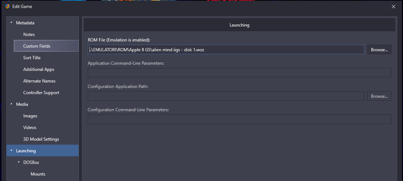Viewport: 403px width, 181px height.
Task: Select the Media category
Action: click(22, 104)
